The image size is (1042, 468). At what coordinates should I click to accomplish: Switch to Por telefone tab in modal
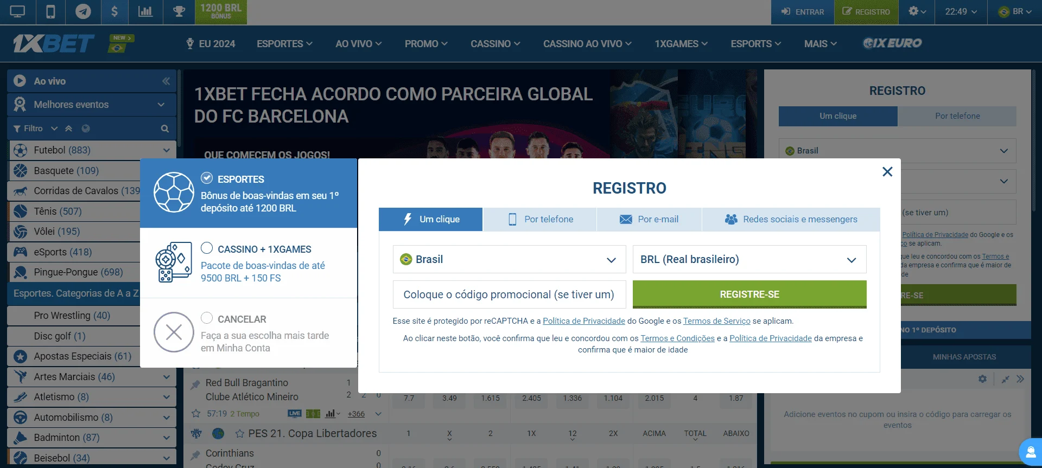tap(539, 219)
